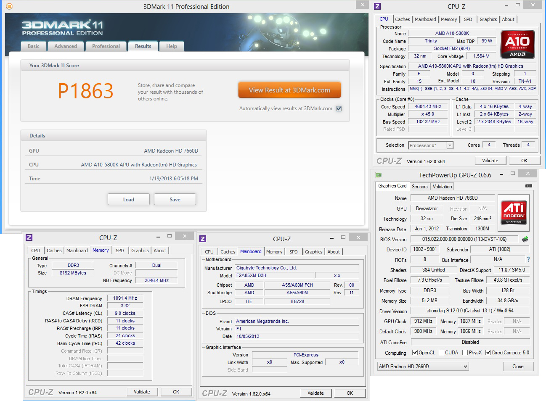Image resolution: width=546 pixels, height=401 pixels.
Task: Click the AMD A10 processor logo
Action: point(517,44)
